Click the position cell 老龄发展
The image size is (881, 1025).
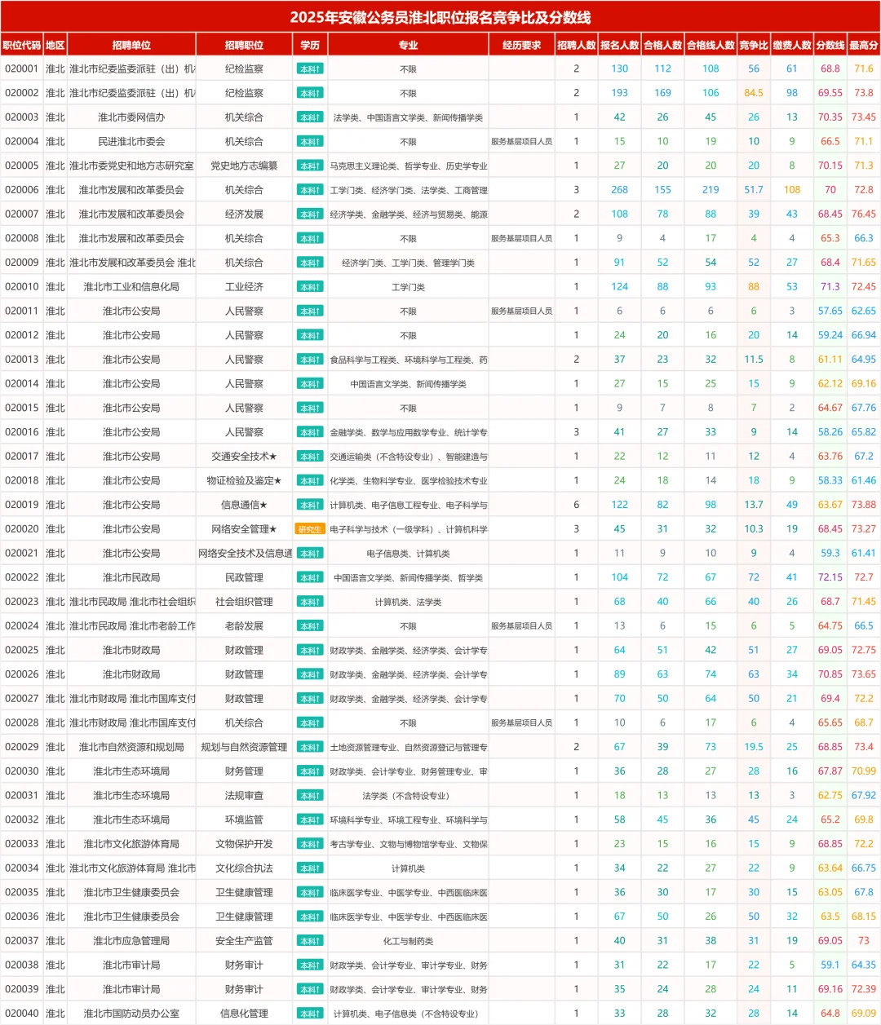pos(244,626)
